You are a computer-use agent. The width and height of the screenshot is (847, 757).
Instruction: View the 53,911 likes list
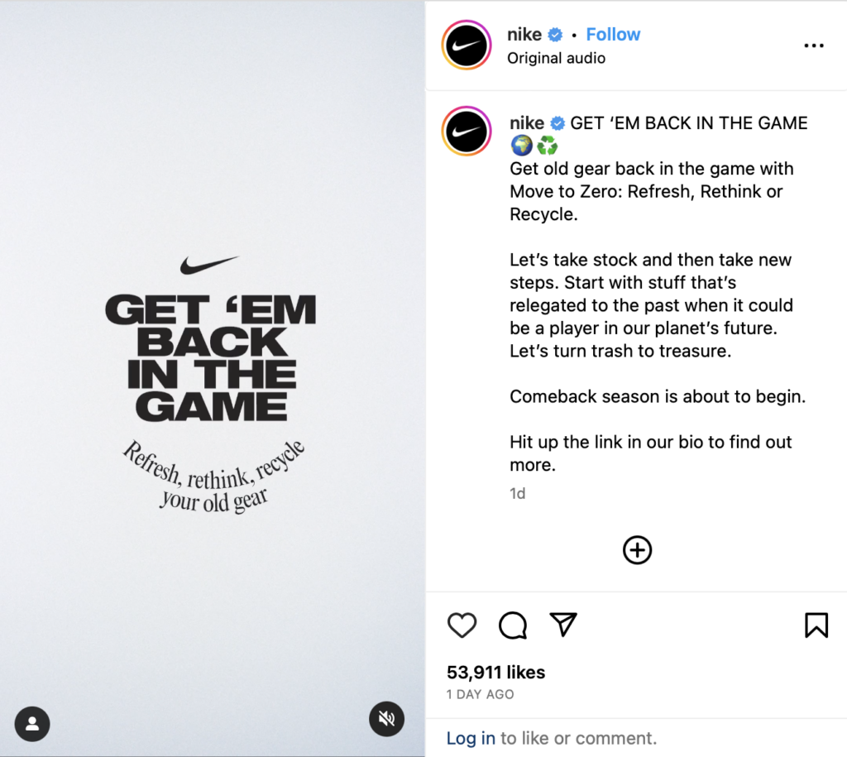(495, 673)
